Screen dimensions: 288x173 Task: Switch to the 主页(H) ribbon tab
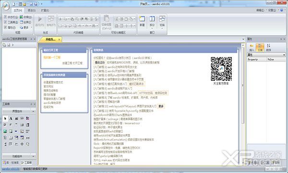(x=18, y=10)
